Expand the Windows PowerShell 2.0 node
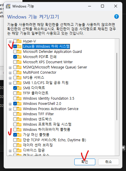Viewport: 126px width, 171px height. pos(10,104)
